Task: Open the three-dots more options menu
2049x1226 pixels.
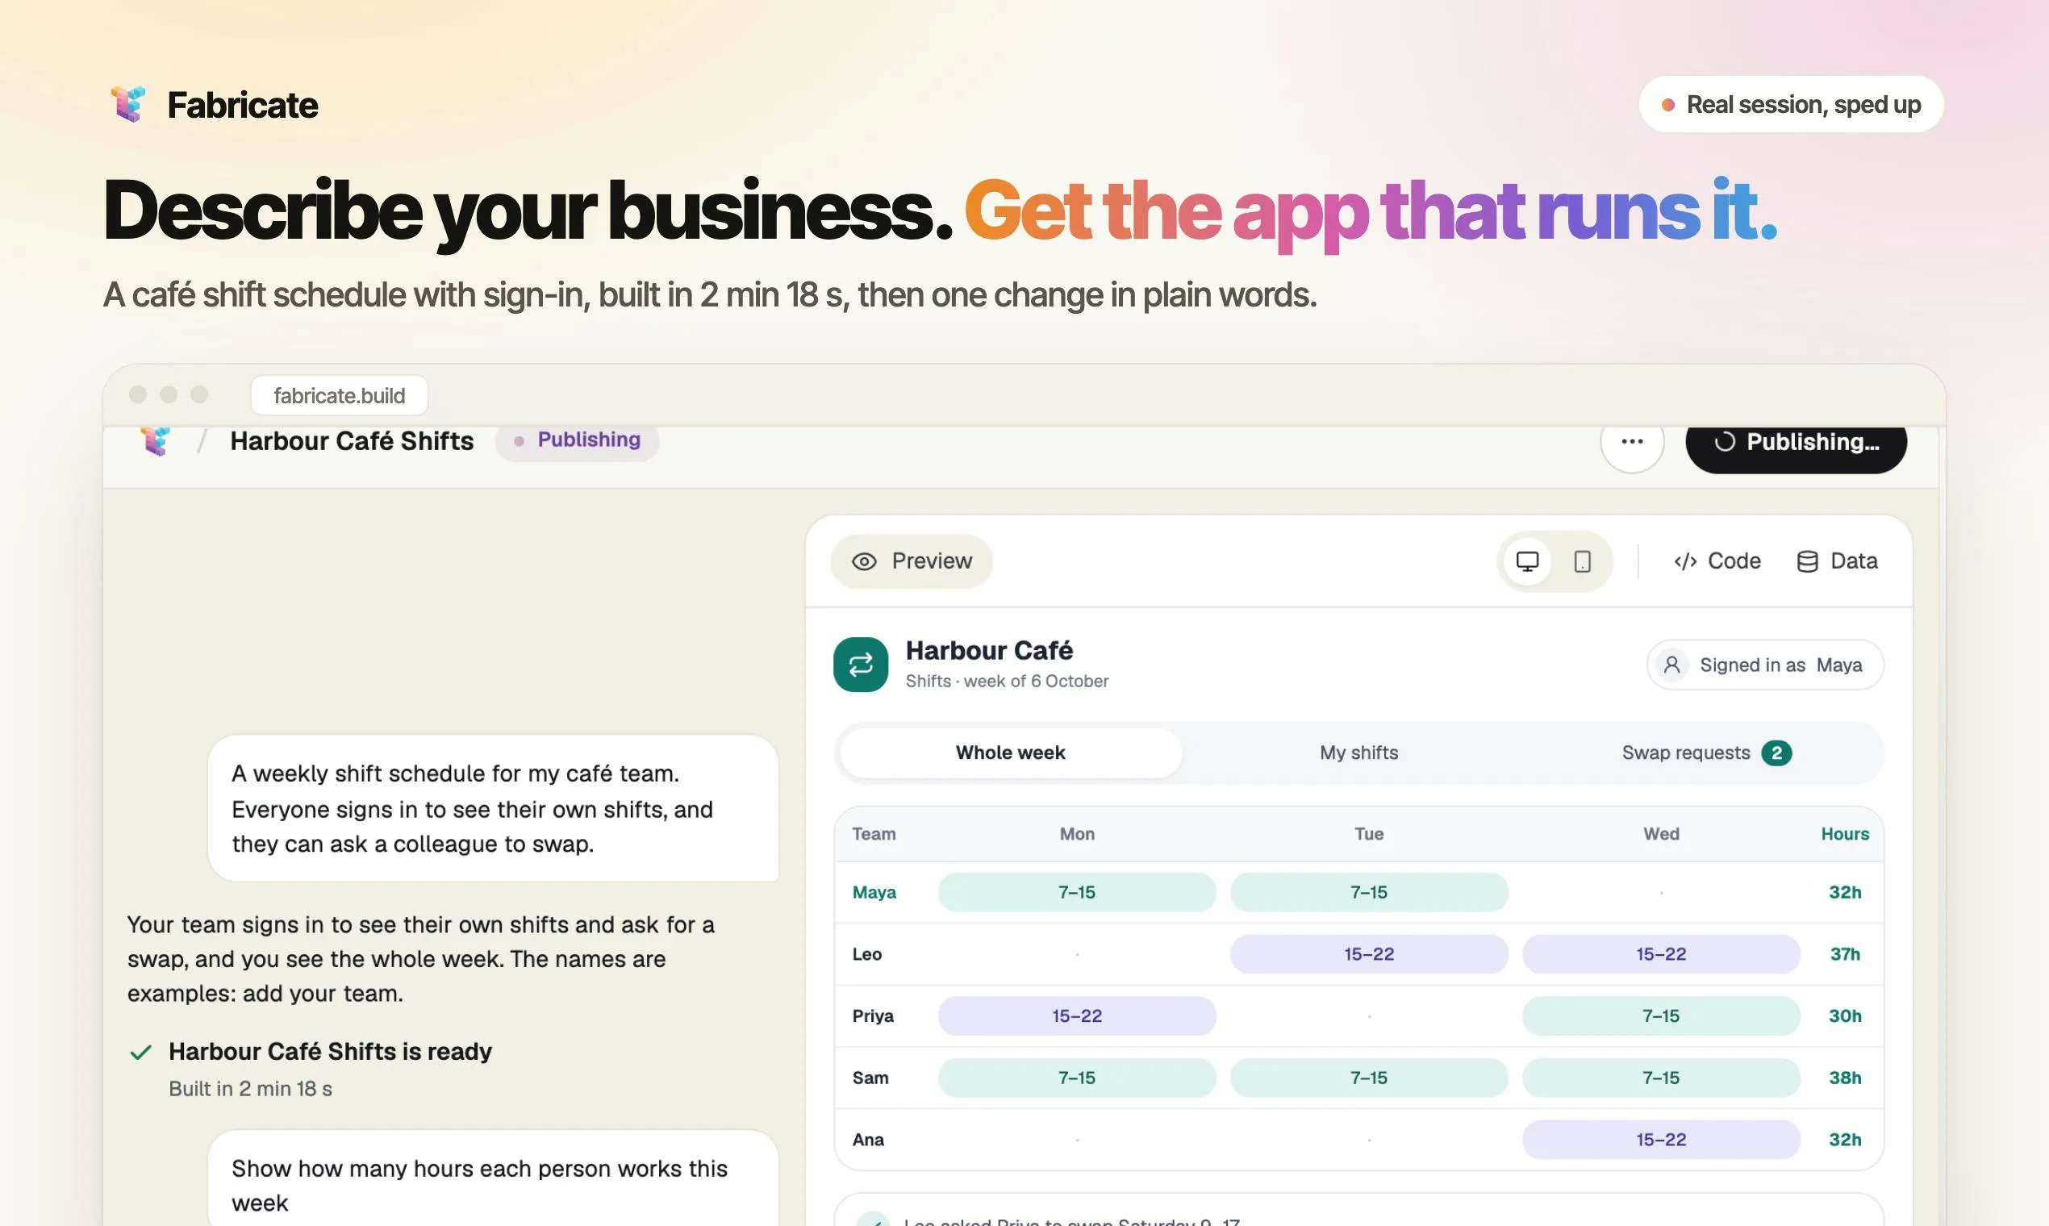Action: [1632, 441]
